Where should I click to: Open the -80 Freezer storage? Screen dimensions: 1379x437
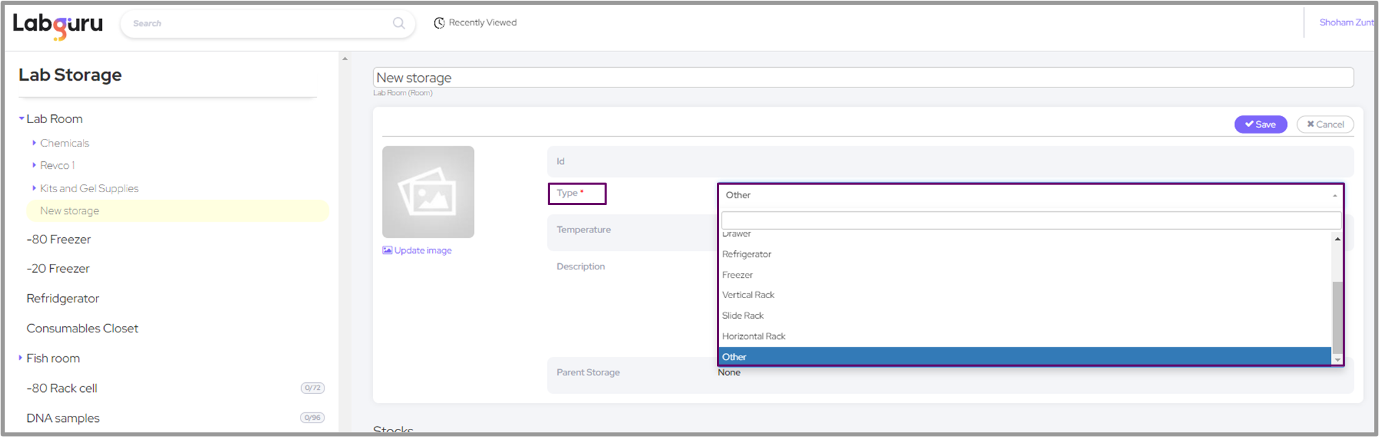pyautogui.click(x=59, y=239)
